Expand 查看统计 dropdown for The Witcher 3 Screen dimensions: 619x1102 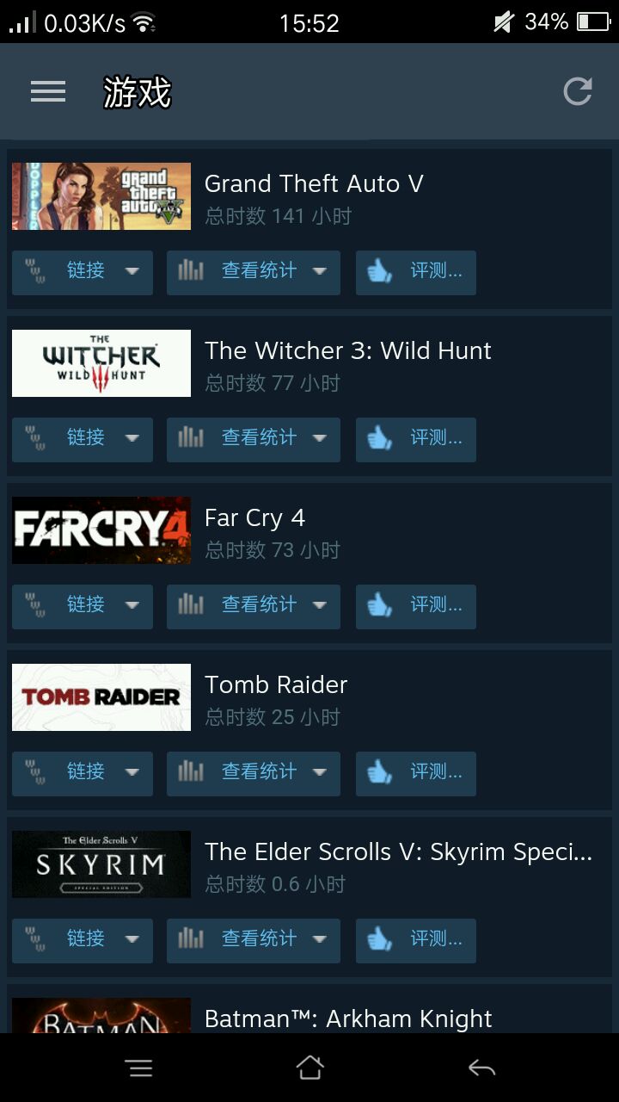(254, 439)
